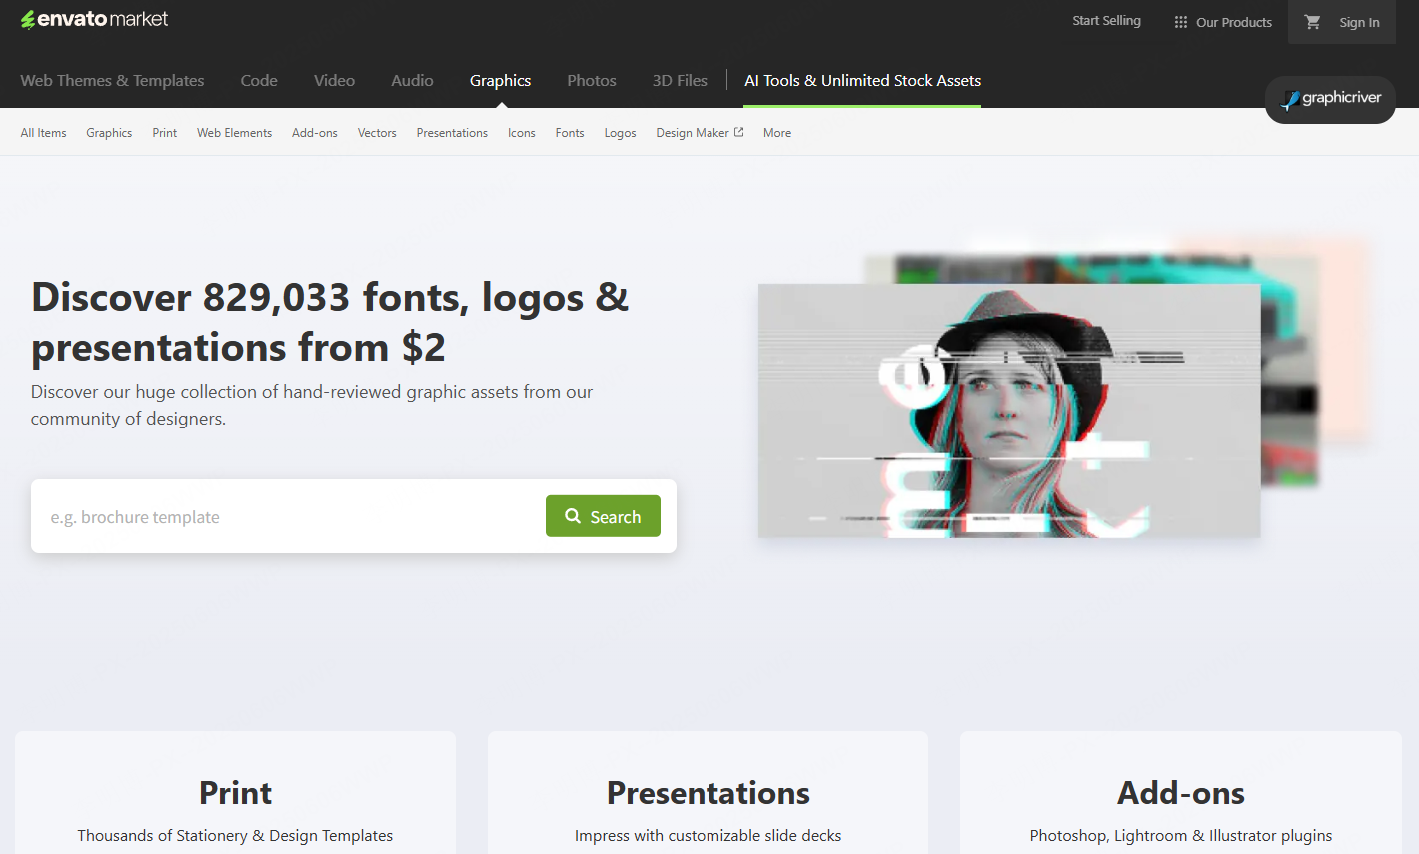
Task: Click the Sign In button
Action: (x=1358, y=22)
